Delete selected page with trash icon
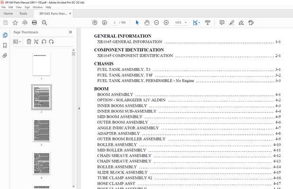Screen dimensions: 293x189 29,41
